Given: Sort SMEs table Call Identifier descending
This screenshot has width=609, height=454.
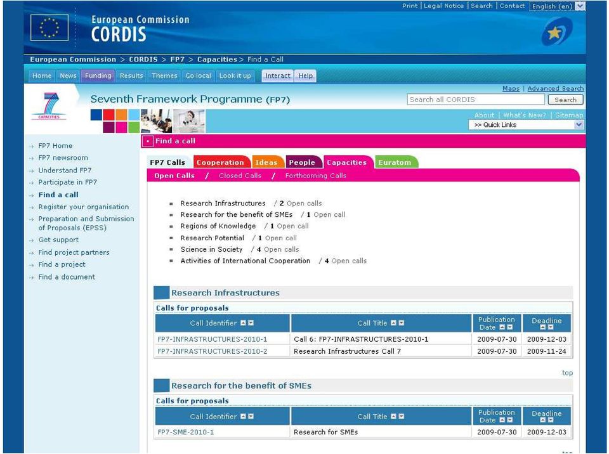Looking at the screenshot, I should coord(251,417).
